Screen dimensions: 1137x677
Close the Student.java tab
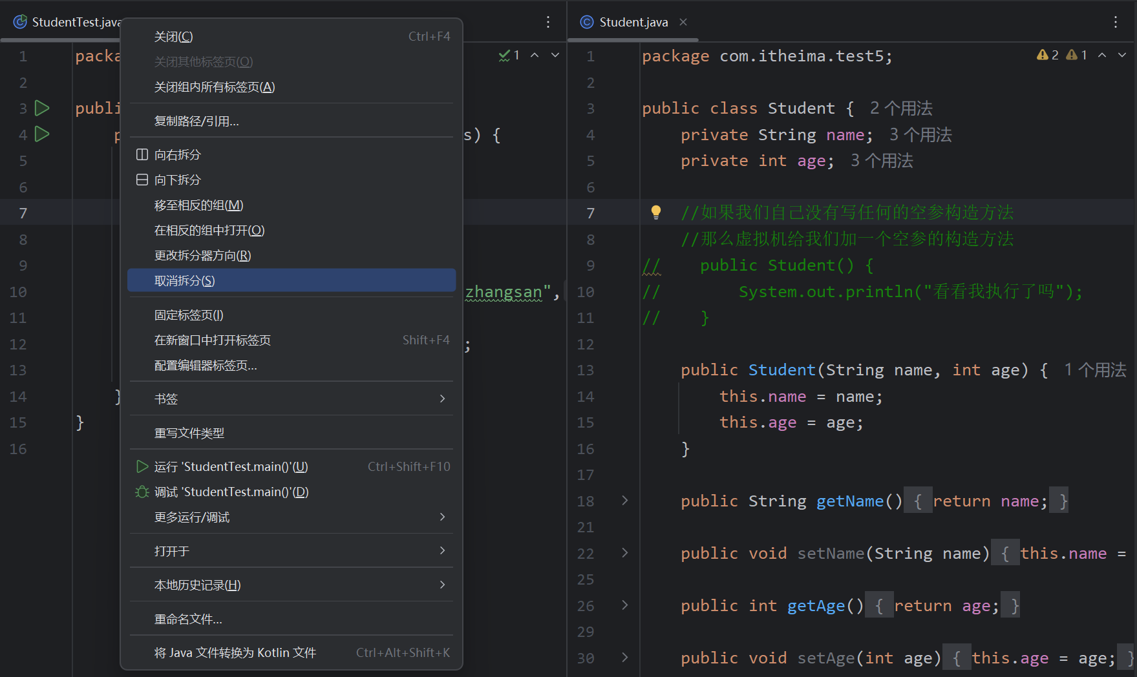coord(683,22)
